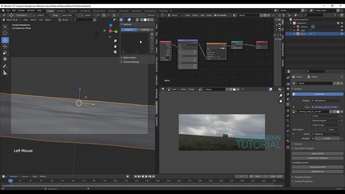This screenshot has height=194, width=345.
Task: Open the Texture properties tab icon
Action: [x=288, y=147]
